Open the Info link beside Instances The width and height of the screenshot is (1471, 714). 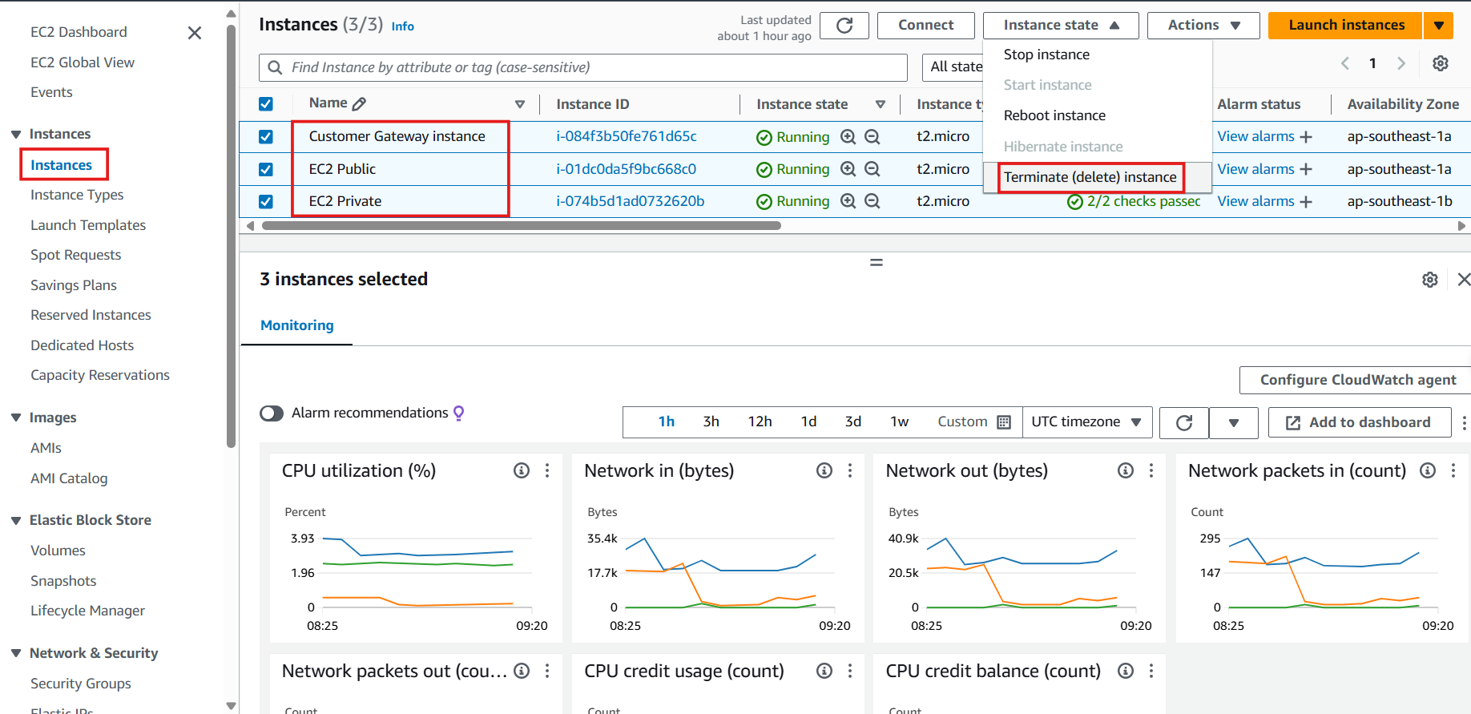[x=402, y=26]
